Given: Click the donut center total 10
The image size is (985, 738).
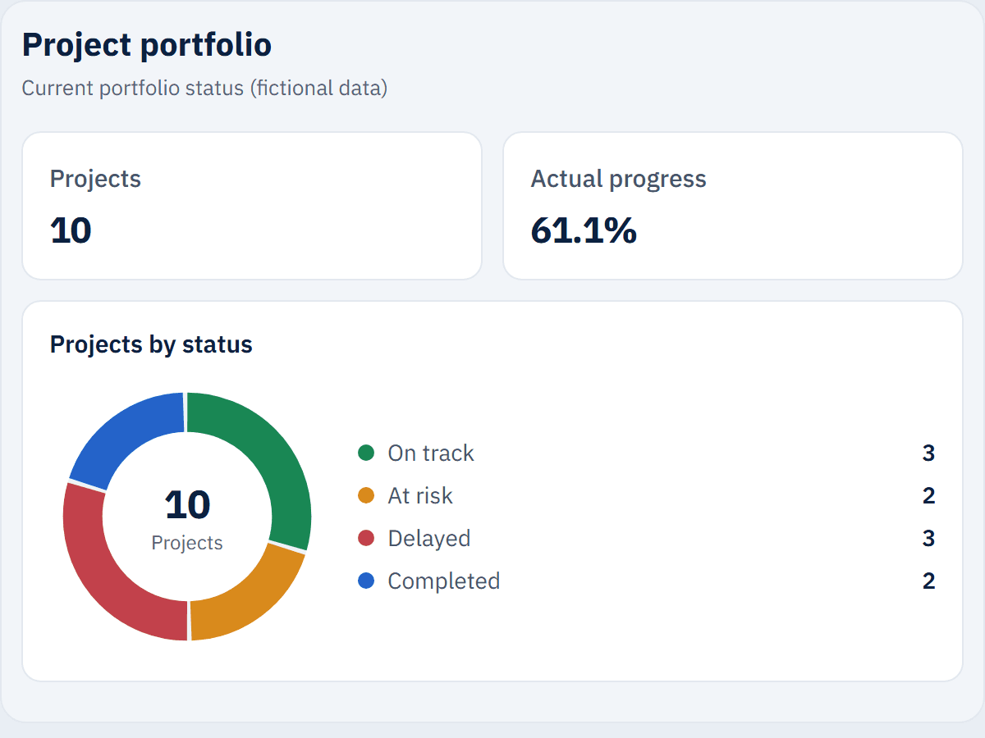Looking at the screenshot, I should 187,505.
